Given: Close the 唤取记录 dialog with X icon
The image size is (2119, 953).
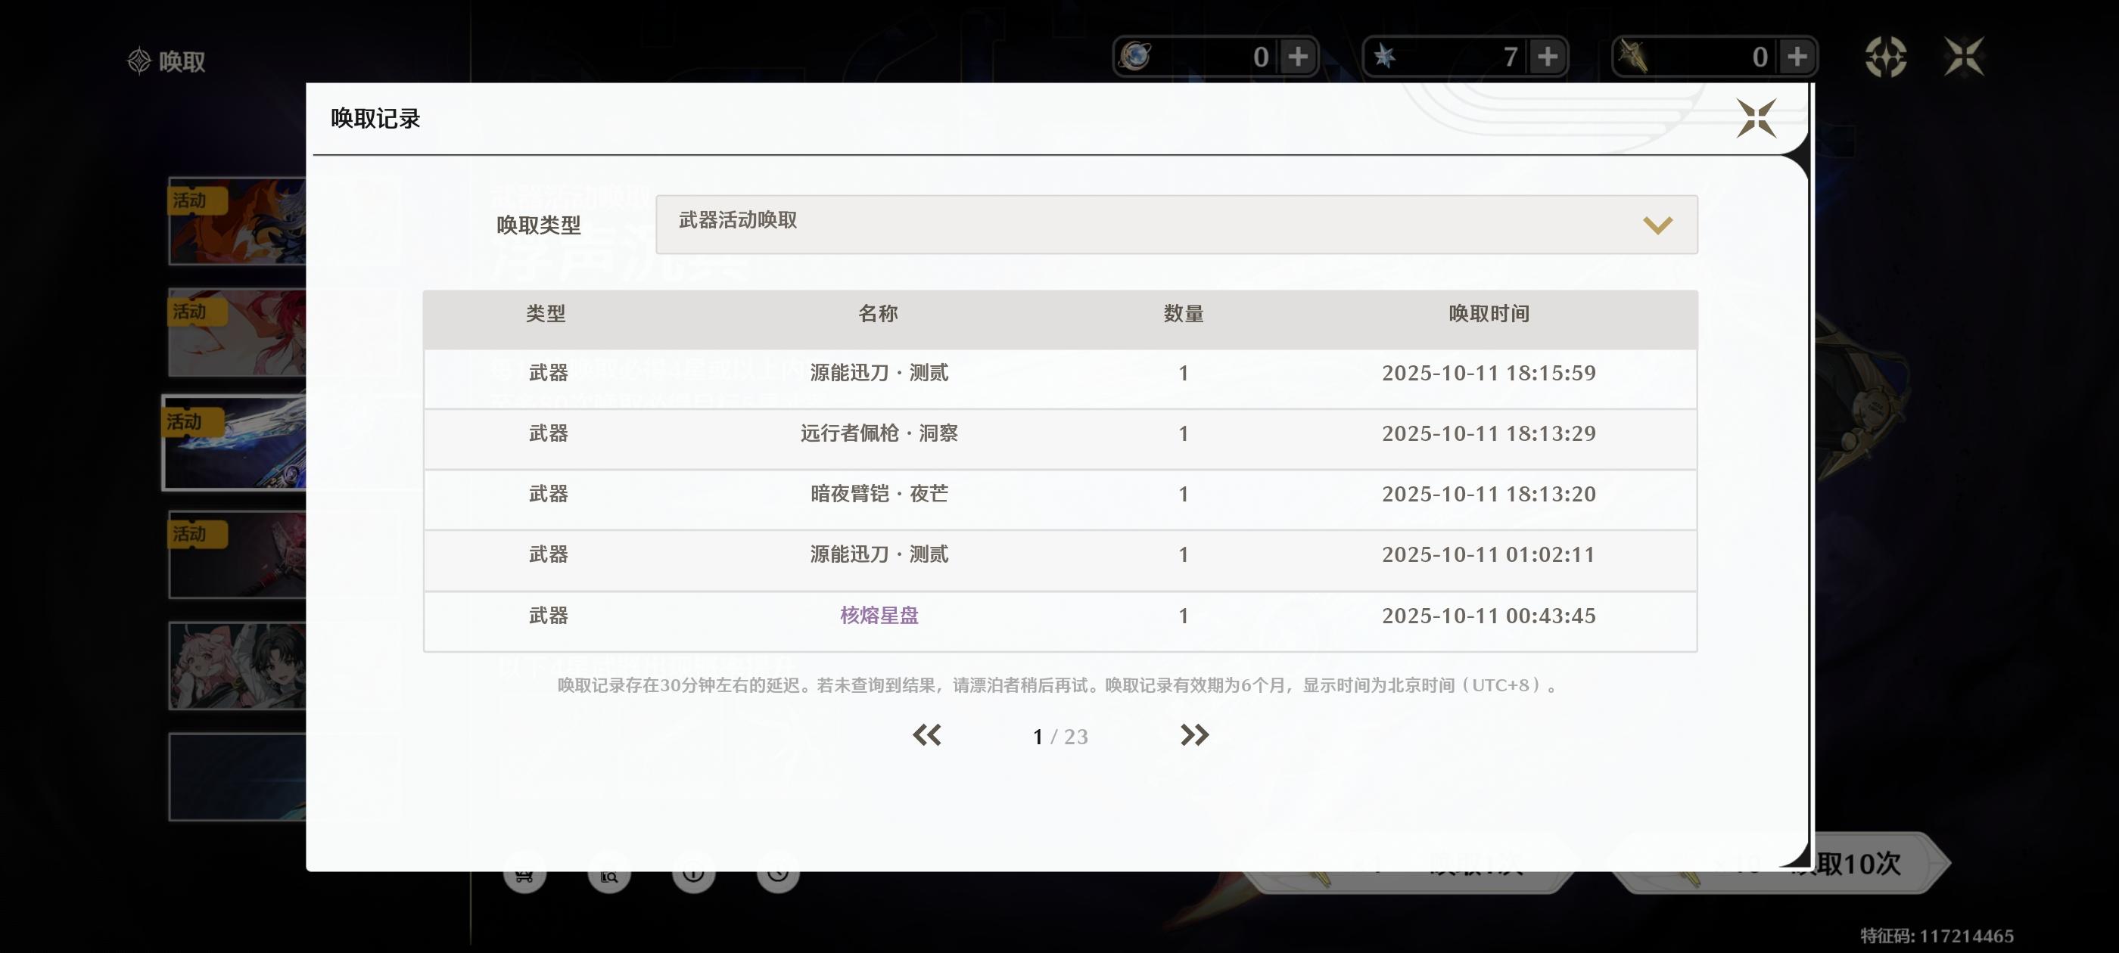Looking at the screenshot, I should 1756,119.
